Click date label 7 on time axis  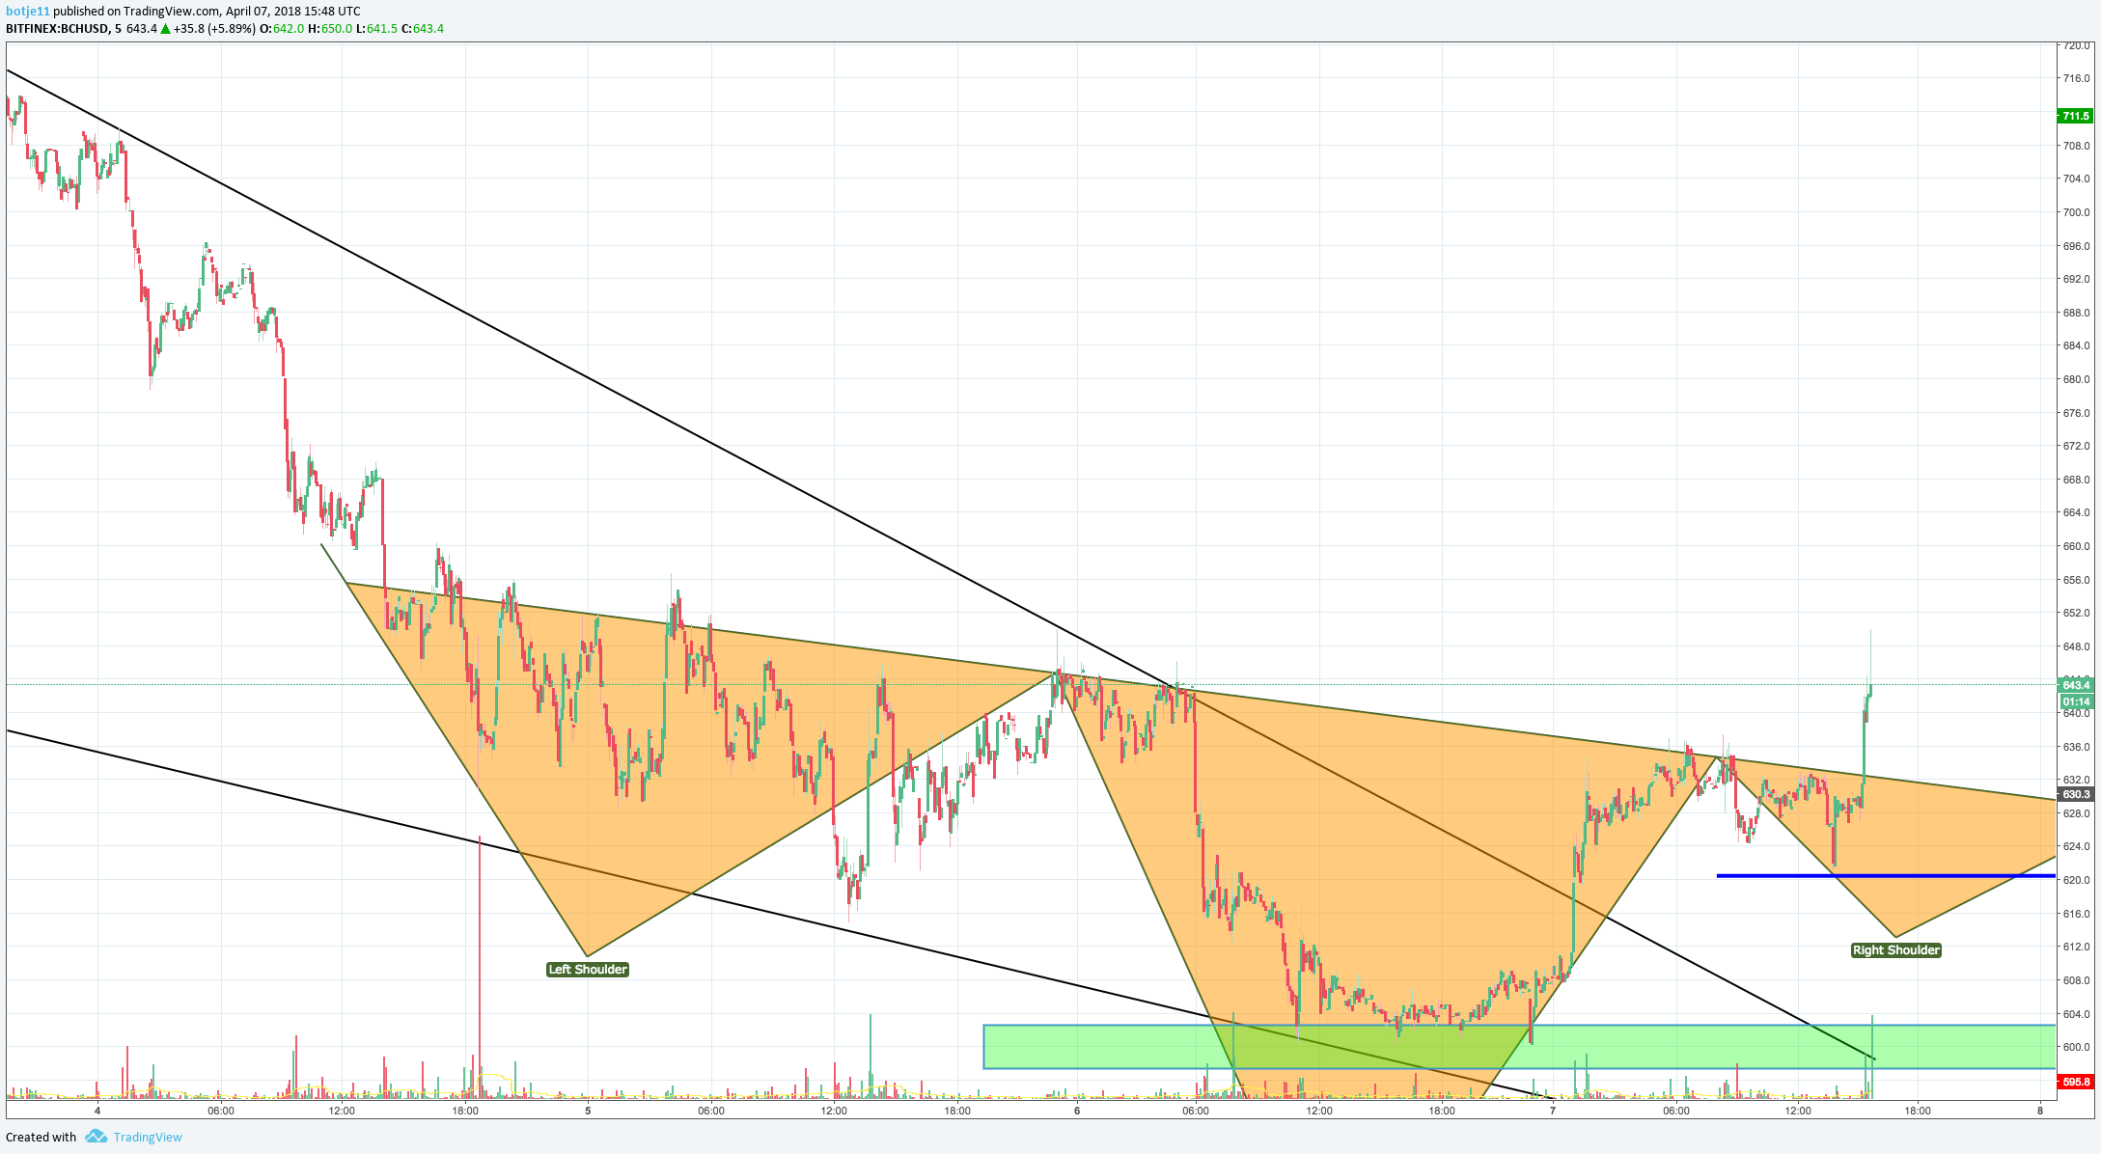pyautogui.click(x=1553, y=1111)
